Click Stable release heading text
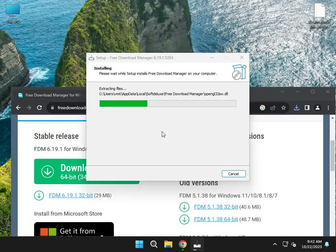 coord(56,136)
